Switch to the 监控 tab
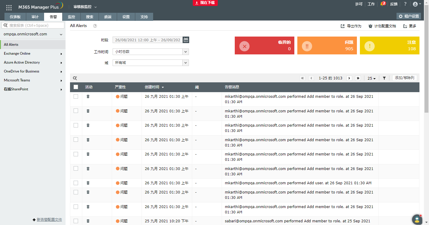This screenshot has width=429, height=225. pyautogui.click(x=71, y=17)
